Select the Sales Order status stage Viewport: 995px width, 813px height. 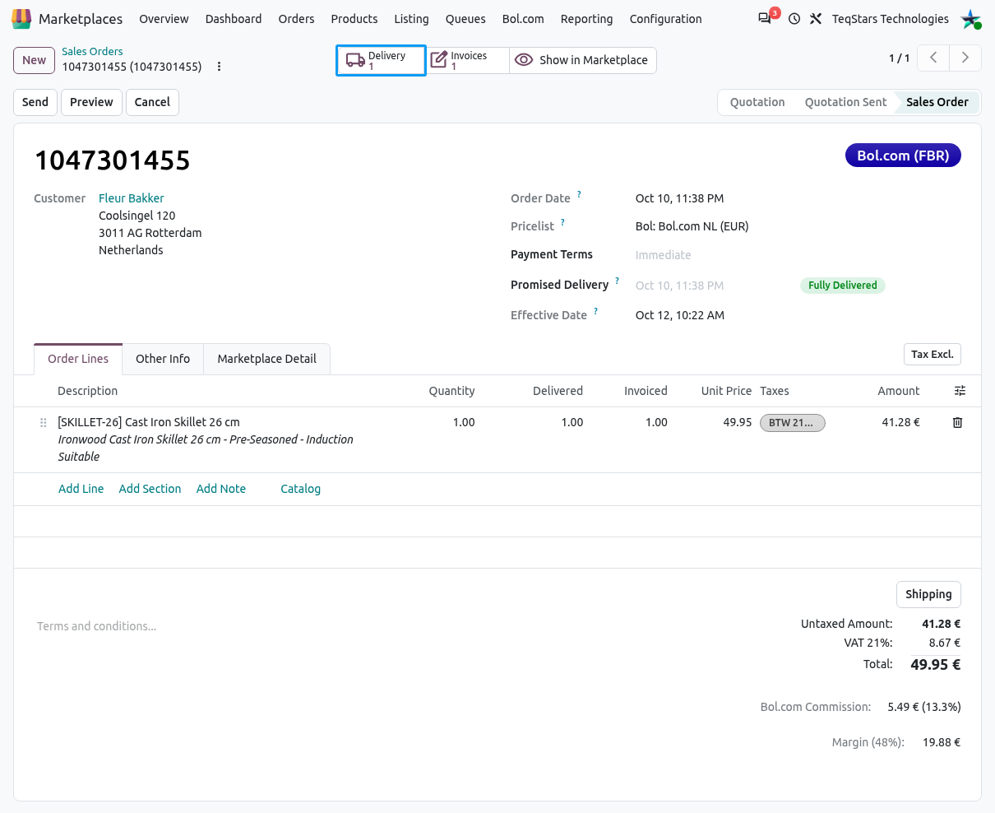[937, 102]
